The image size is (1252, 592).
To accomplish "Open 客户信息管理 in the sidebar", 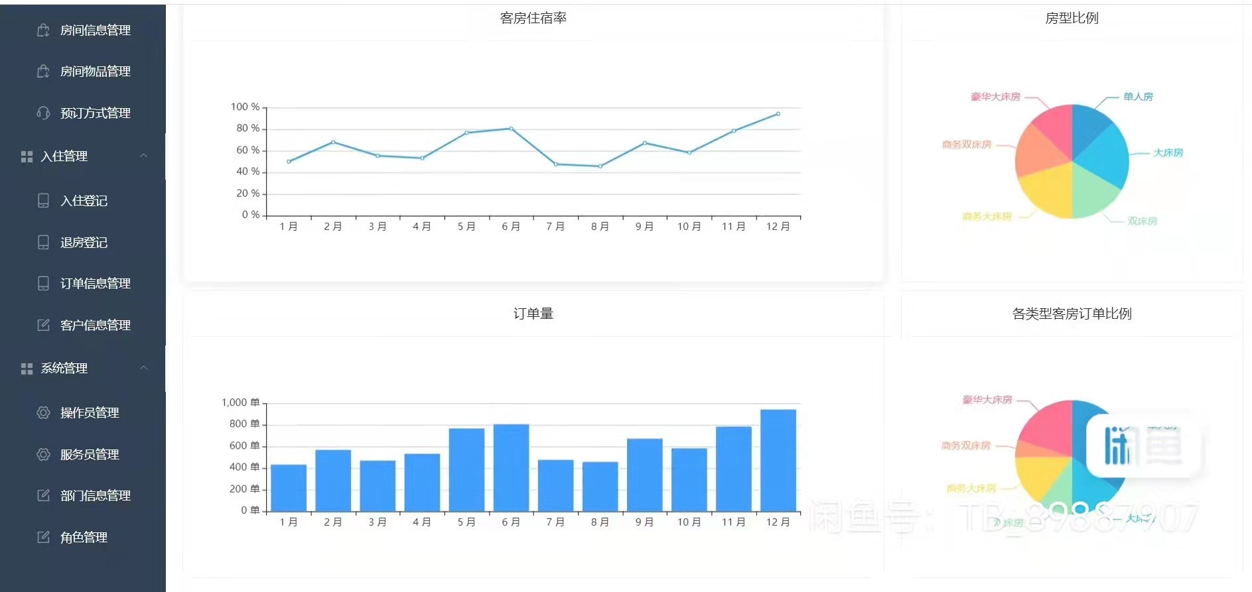I will pyautogui.click(x=96, y=326).
